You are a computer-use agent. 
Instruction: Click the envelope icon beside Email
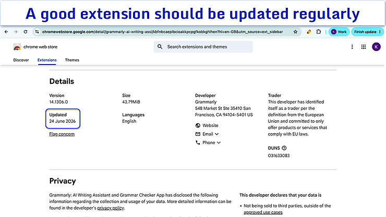(x=198, y=134)
